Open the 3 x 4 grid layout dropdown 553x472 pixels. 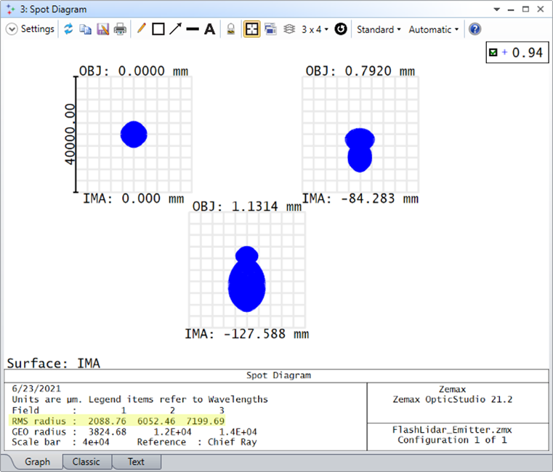point(315,30)
